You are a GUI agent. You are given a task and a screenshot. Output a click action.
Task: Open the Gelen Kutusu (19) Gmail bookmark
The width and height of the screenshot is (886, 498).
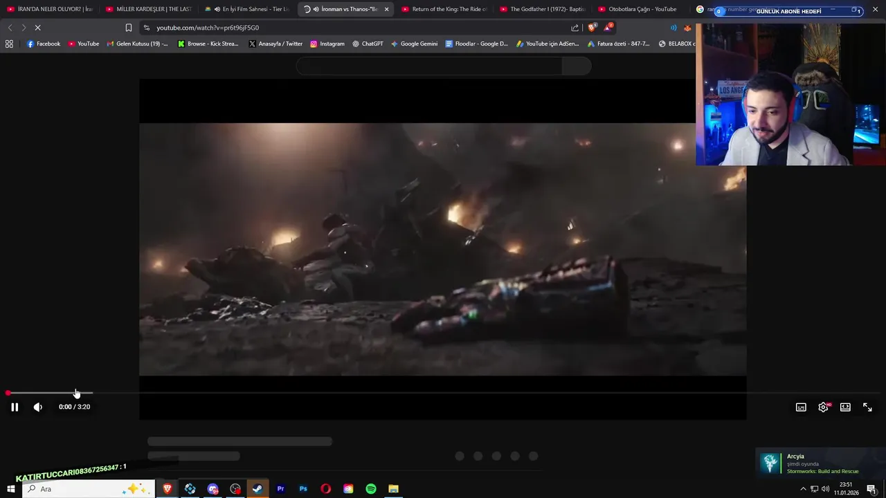[137, 44]
